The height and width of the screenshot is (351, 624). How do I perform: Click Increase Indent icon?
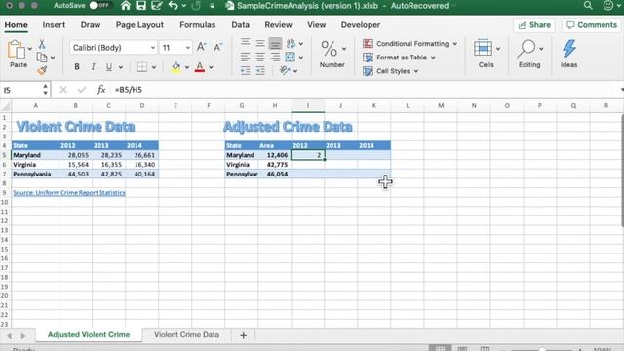[x=260, y=71]
